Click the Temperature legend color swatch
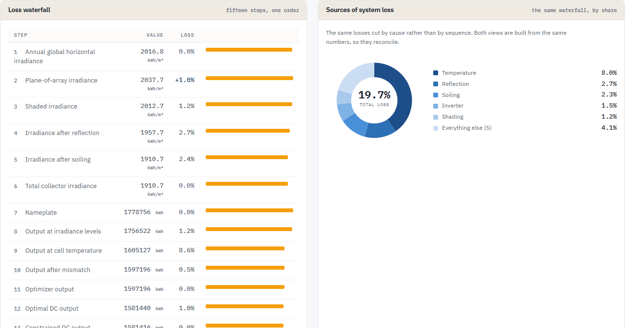 point(436,73)
